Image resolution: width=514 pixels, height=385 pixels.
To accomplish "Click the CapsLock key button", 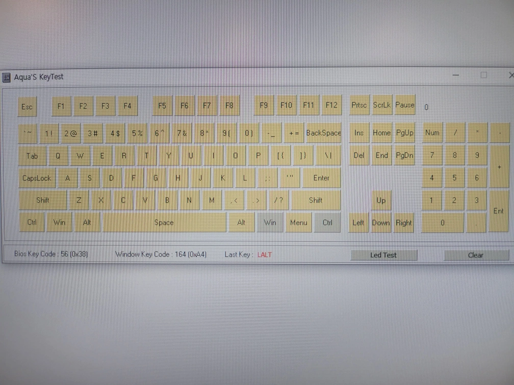I will [37, 178].
